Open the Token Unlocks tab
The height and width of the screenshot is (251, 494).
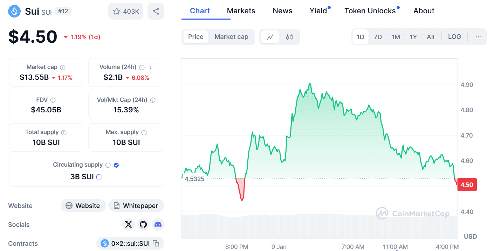(370, 11)
